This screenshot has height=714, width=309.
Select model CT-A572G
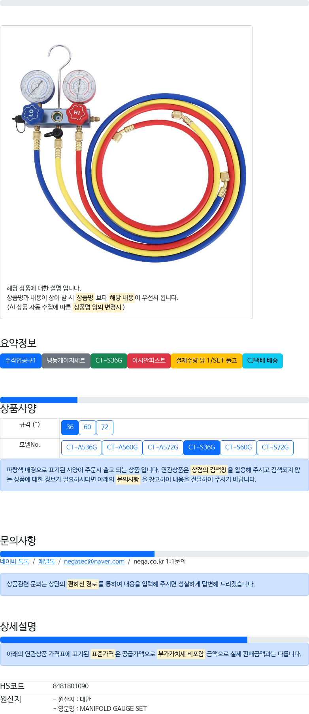point(163,447)
